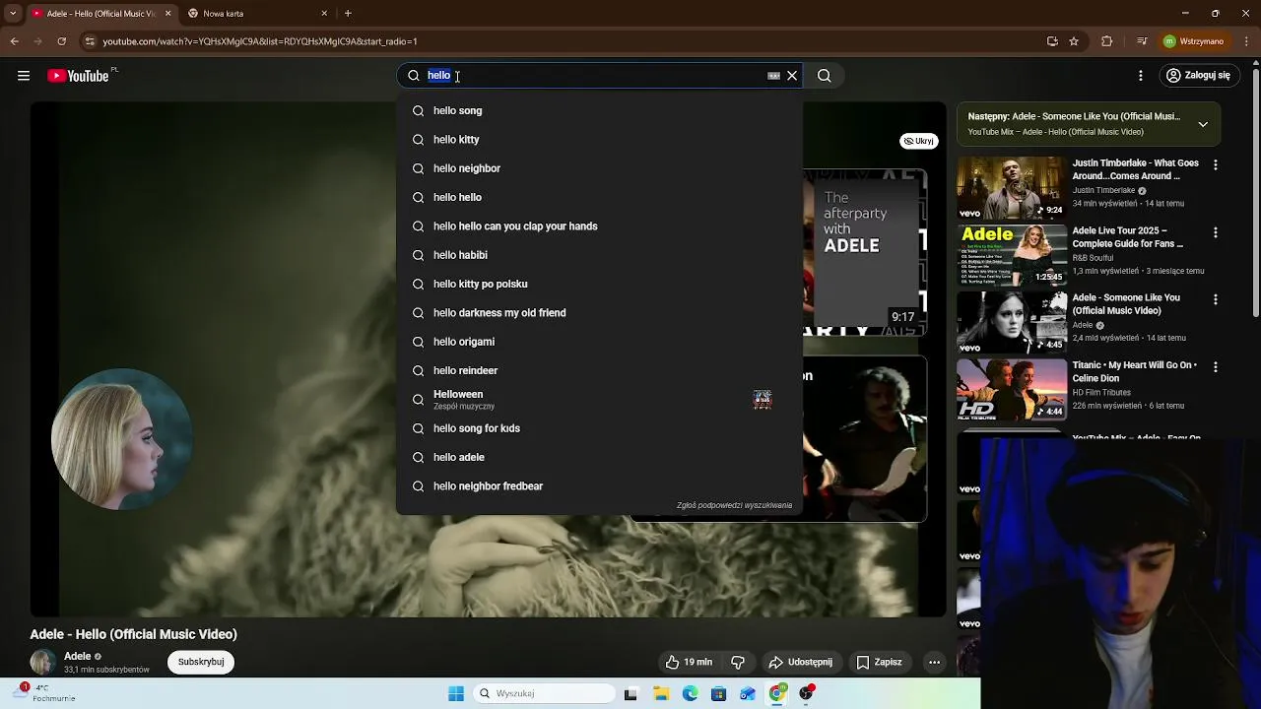Open a new tab with plus button
Image resolution: width=1261 pixels, height=709 pixels.
coord(348,14)
